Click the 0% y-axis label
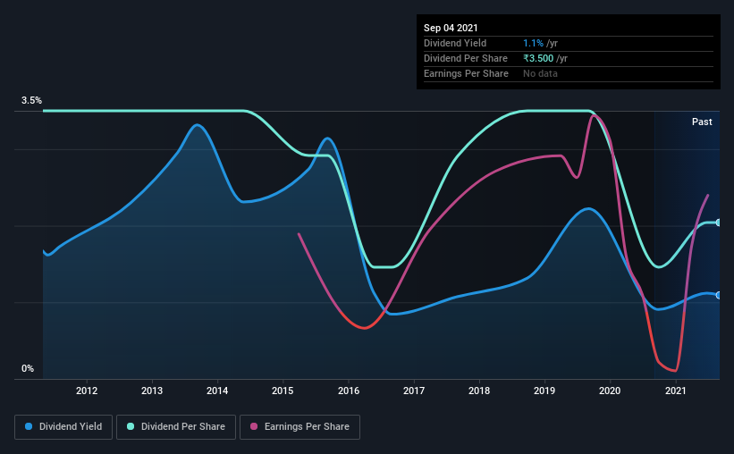This screenshot has height=454, width=734. point(28,369)
